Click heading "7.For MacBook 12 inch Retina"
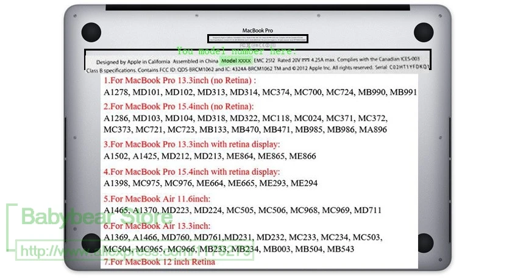This screenshot has height=279, width=512. 159,262
